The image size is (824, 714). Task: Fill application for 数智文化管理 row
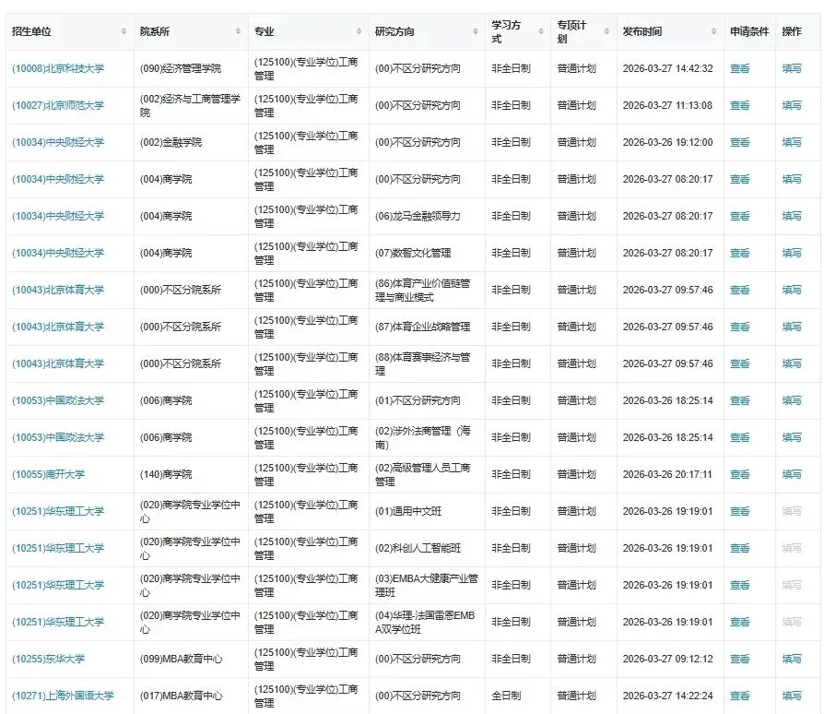click(792, 253)
